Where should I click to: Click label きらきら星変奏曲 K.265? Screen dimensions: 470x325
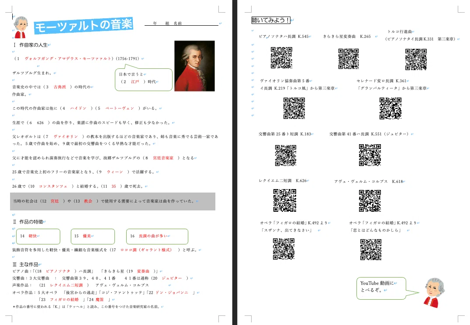tap(347, 37)
